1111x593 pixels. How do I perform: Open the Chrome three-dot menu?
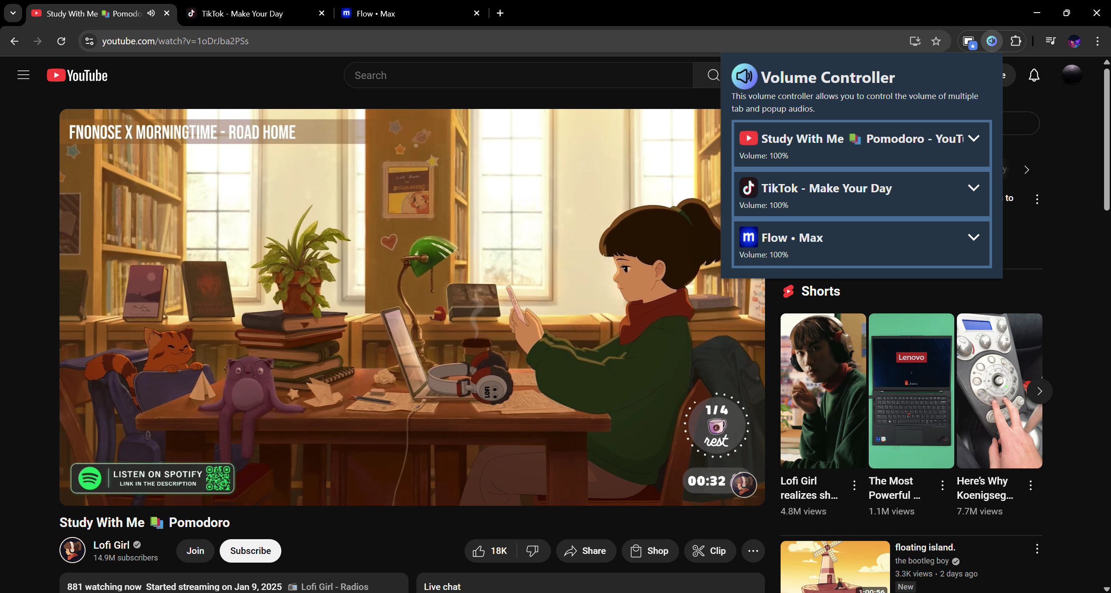[x=1098, y=41]
